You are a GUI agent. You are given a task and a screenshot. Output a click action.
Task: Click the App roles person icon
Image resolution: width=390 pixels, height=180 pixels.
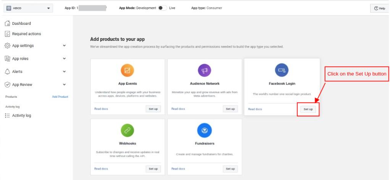coord(8,59)
